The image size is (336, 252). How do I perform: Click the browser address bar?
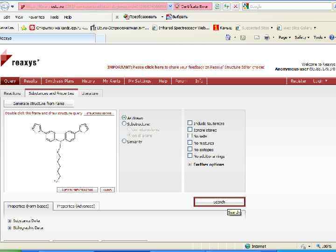(93, 7)
